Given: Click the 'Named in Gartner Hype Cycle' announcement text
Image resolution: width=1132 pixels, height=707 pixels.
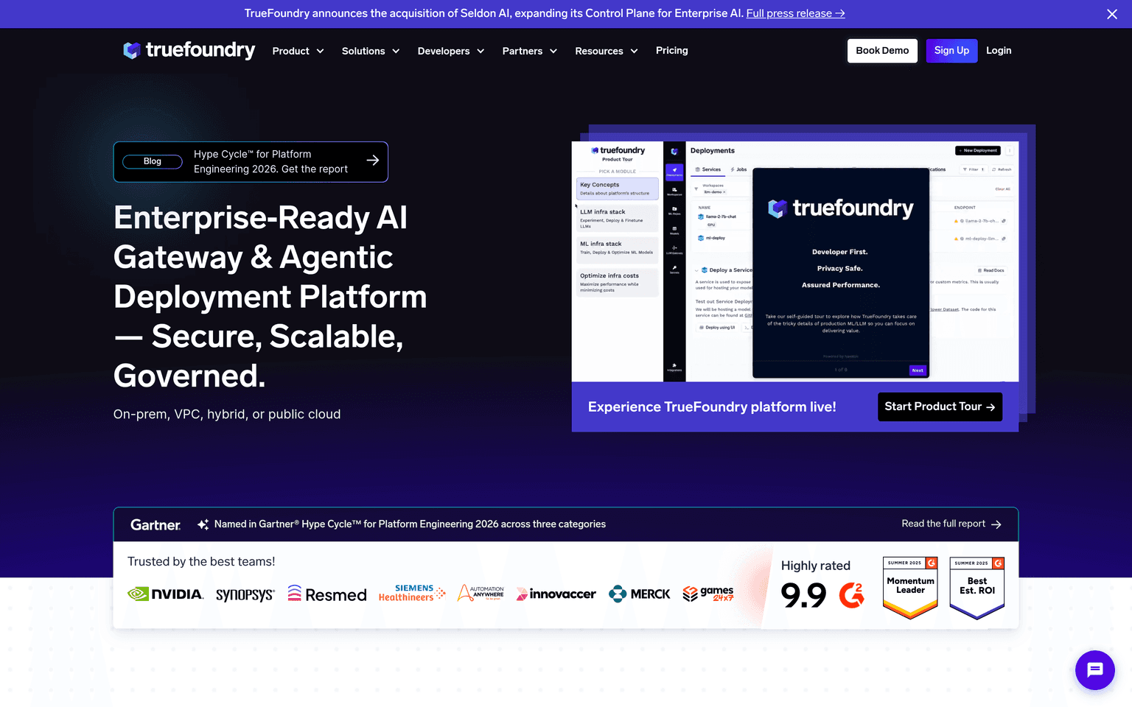Looking at the screenshot, I should [410, 524].
